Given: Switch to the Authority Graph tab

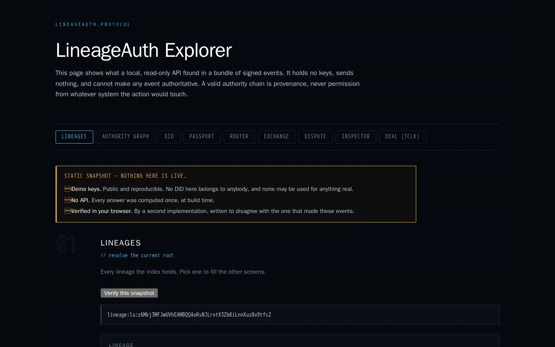Looking at the screenshot, I should [126, 137].
